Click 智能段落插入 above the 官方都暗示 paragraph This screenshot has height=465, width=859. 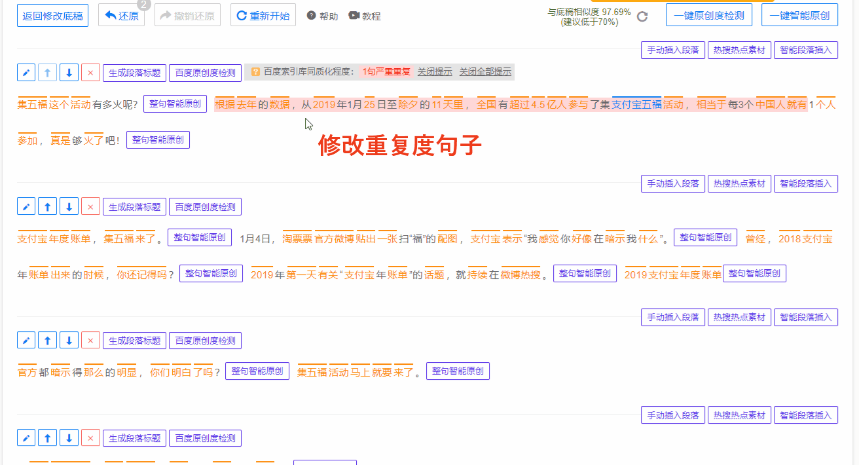click(806, 317)
